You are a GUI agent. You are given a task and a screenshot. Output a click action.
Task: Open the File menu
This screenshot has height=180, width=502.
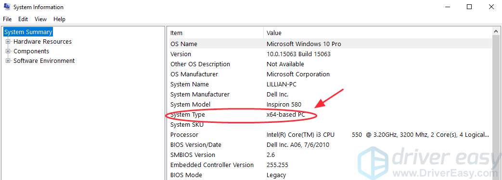pos(7,19)
